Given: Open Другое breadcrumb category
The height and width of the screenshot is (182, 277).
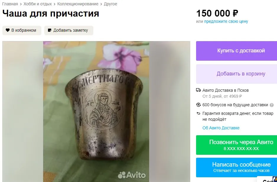Looking at the screenshot, I should [110, 4].
